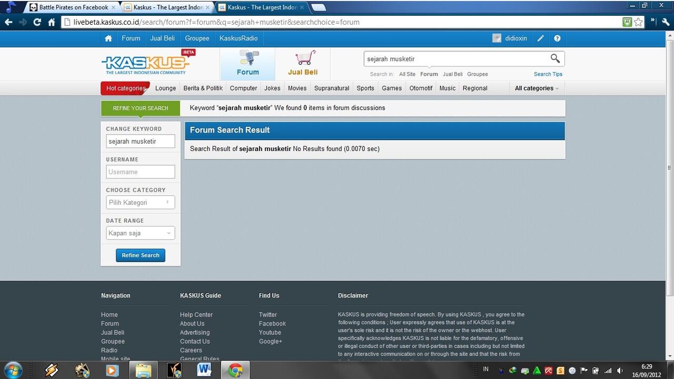Click the clock showing 6:29
Image resolution: width=674 pixels, height=379 pixels.
tap(647, 366)
